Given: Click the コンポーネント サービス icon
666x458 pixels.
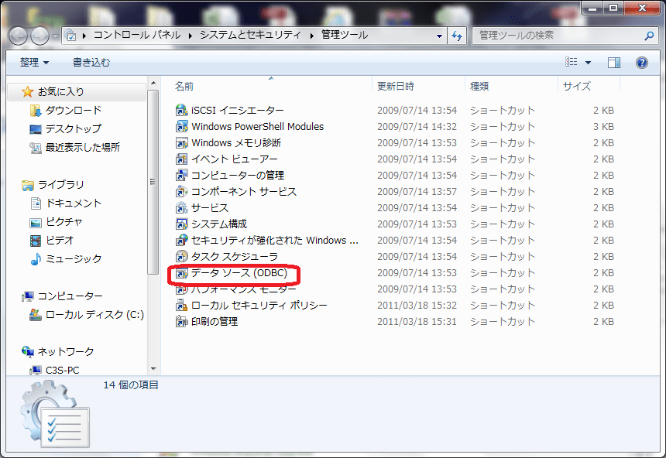Looking at the screenshot, I should pos(181,192).
